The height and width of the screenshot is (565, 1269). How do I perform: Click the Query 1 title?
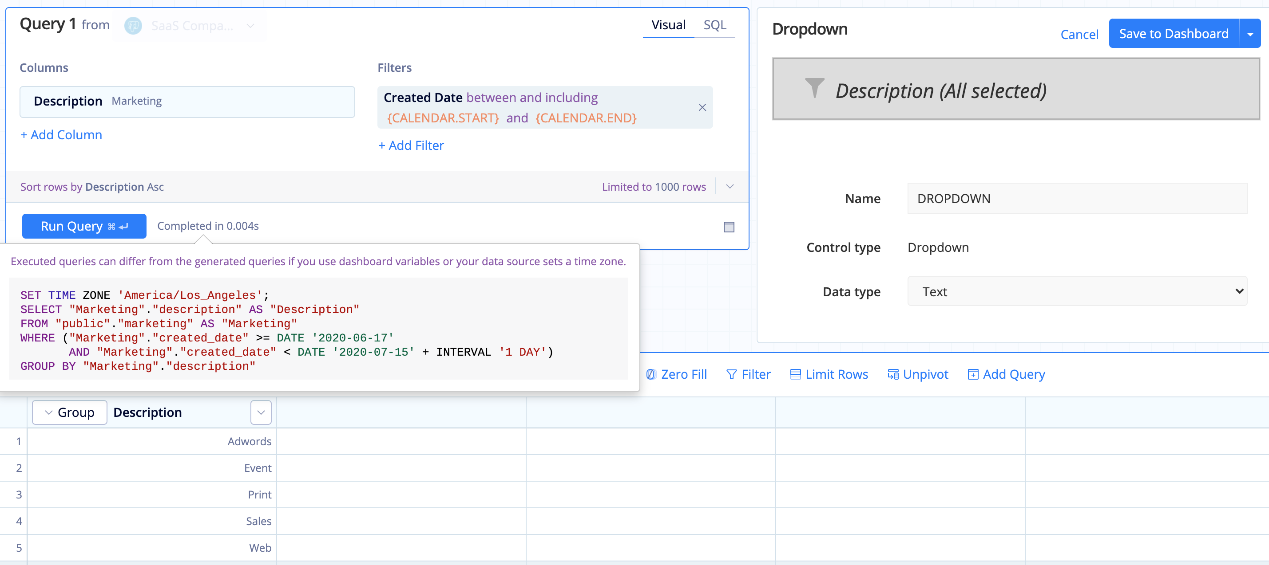click(x=48, y=24)
